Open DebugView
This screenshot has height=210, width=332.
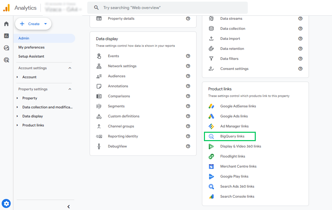pos(117,146)
